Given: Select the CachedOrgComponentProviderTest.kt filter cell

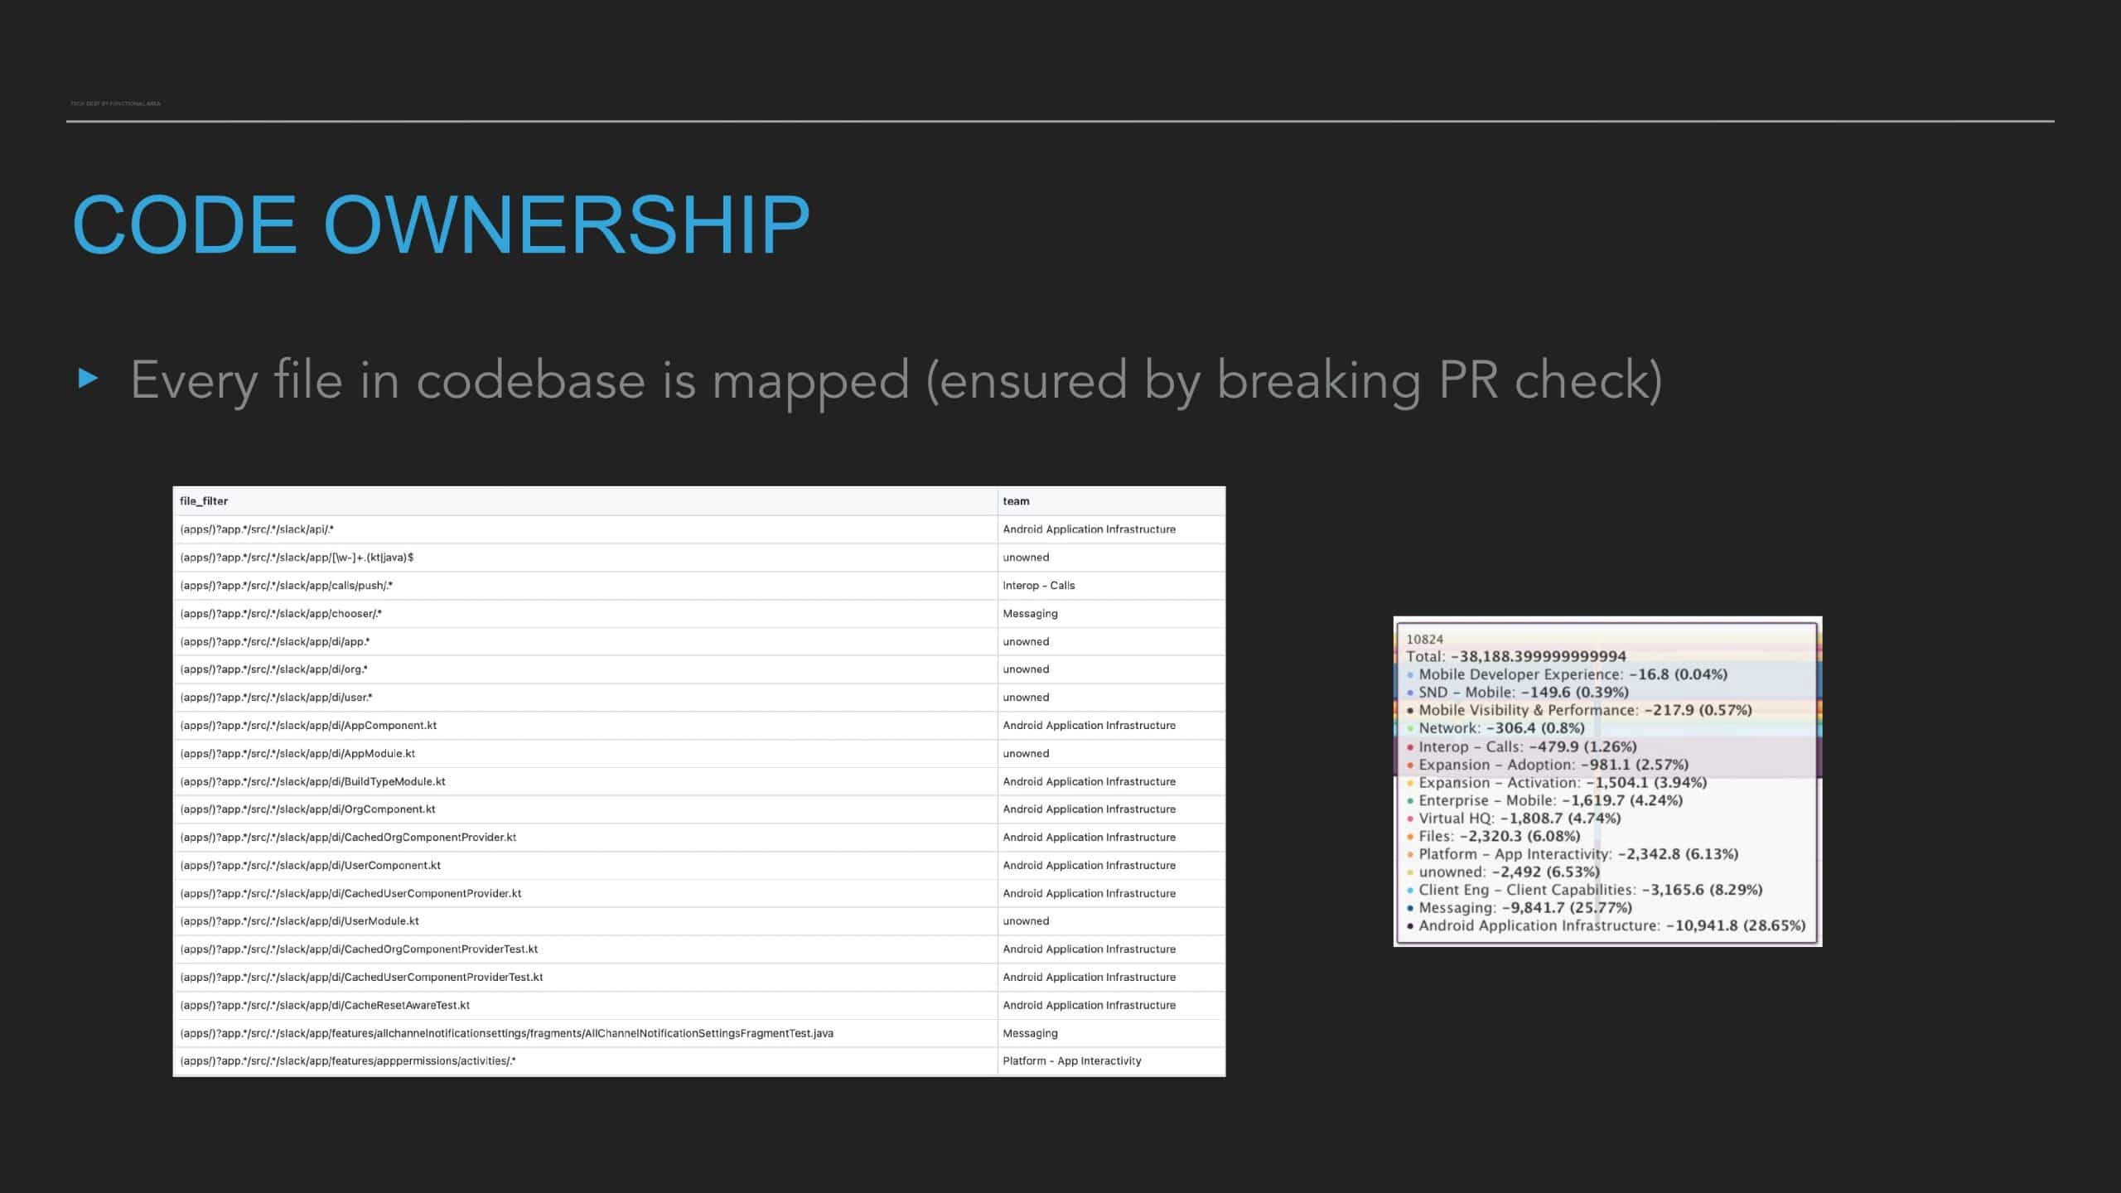Looking at the screenshot, I should (585, 949).
